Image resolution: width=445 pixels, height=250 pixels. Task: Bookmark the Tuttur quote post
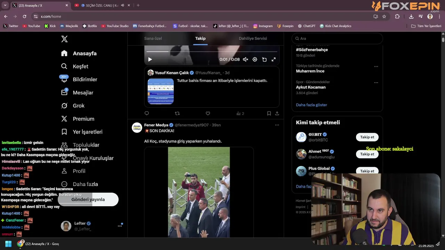click(269, 114)
